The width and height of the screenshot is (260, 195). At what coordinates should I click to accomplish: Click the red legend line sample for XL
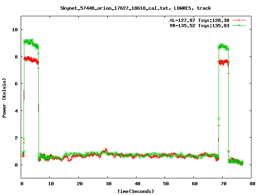pos(239,20)
